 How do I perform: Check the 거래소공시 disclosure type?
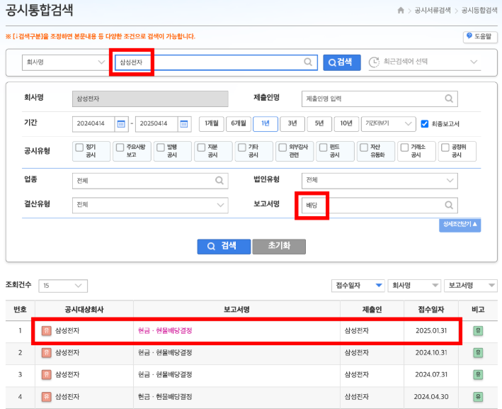pos(405,147)
